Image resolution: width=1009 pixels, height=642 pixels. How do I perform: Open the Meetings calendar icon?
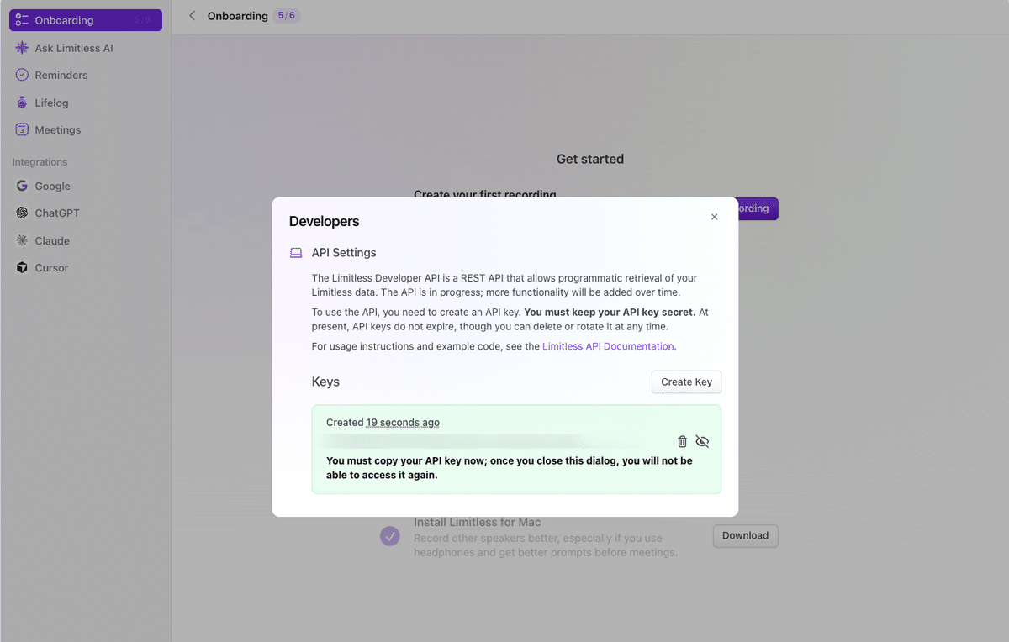pyautogui.click(x=22, y=129)
